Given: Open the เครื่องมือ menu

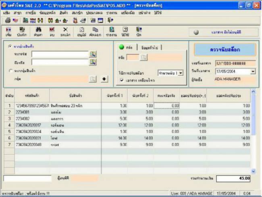Looking at the screenshot, I should point(128,13).
